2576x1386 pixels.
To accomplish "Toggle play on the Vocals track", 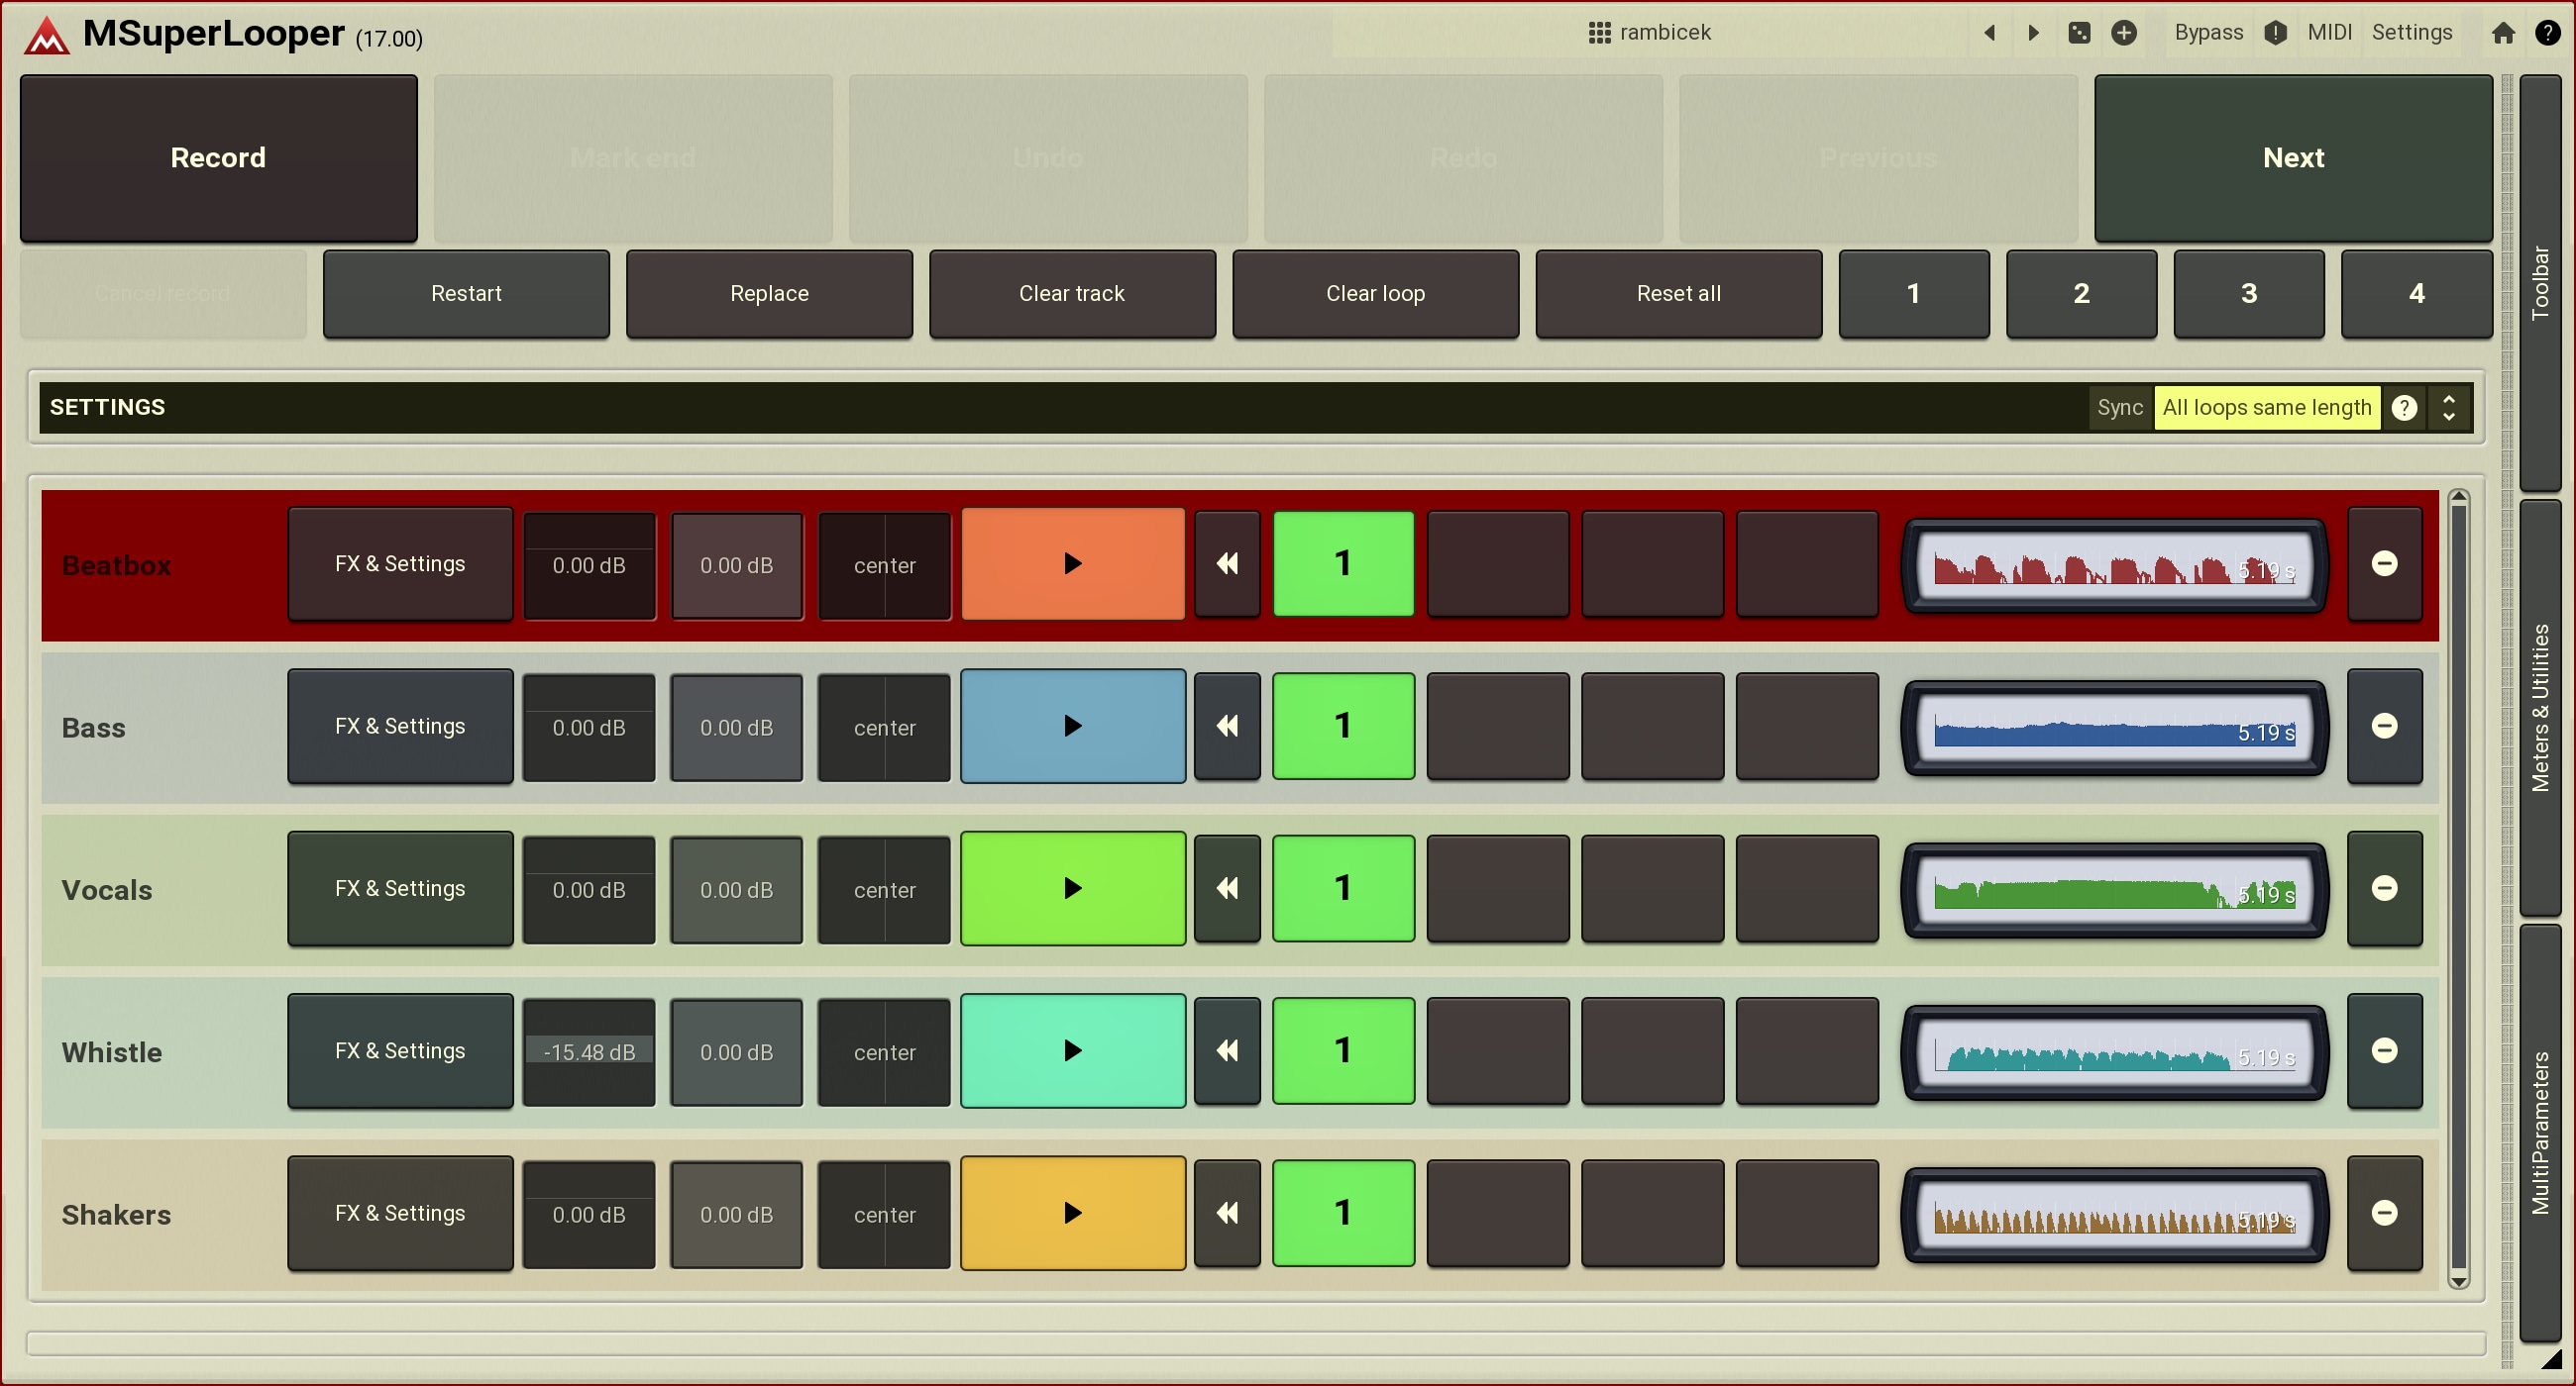I will pyautogui.click(x=1072, y=888).
